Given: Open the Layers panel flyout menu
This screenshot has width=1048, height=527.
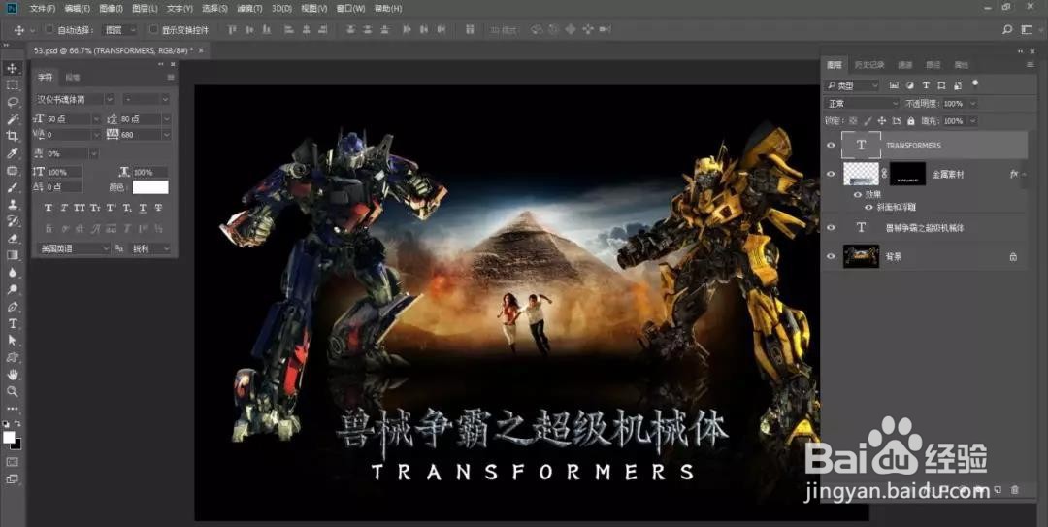Looking at the screenshot, I should pyautogui.click(x=1030, y=65).
